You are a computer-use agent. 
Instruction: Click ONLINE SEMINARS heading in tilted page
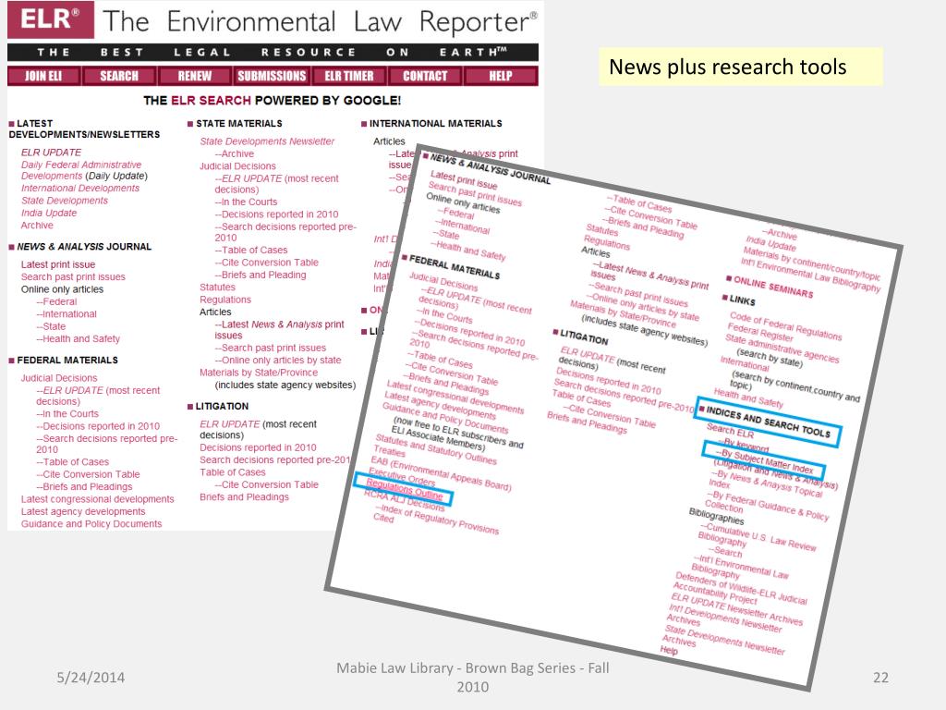click(772, 288)
